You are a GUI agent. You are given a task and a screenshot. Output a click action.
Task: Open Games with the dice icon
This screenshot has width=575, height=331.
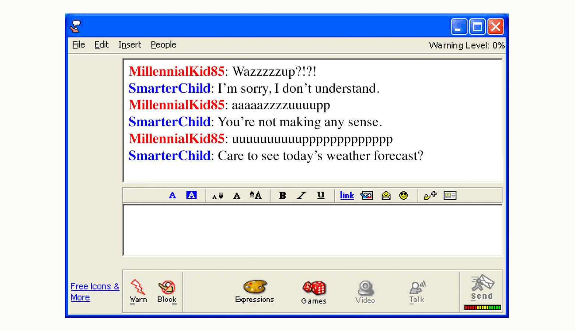[x=314, y=293]
